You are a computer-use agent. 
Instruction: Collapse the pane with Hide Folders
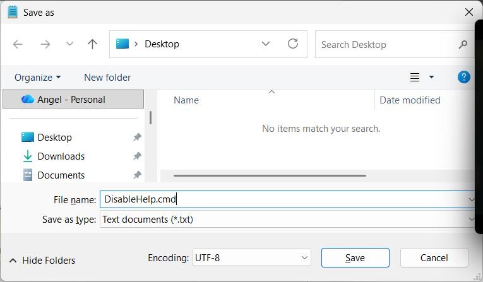click(42, 261)
